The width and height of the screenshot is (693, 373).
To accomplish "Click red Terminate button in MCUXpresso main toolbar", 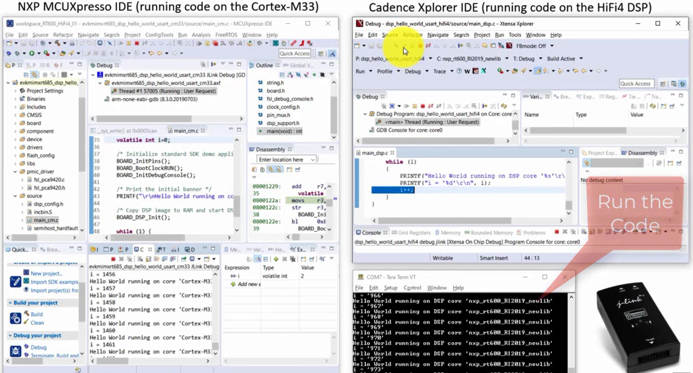I will click(x=137, y=43).
